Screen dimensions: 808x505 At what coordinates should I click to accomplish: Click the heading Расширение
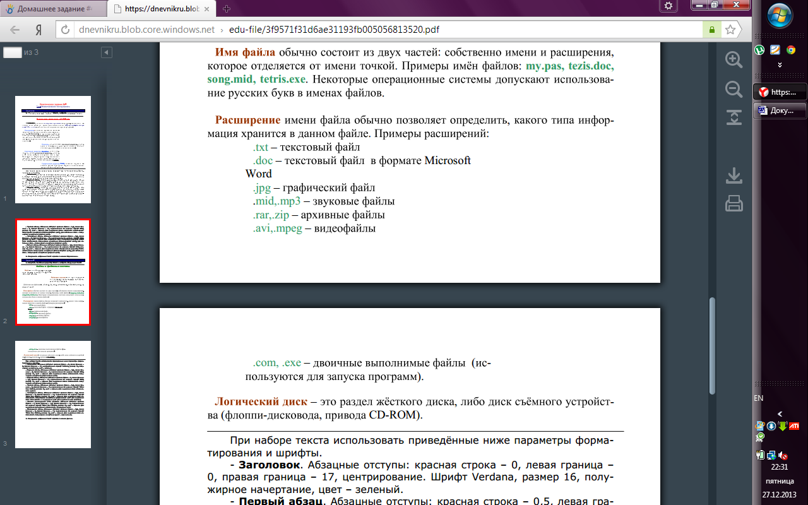[x=247, y=121]
